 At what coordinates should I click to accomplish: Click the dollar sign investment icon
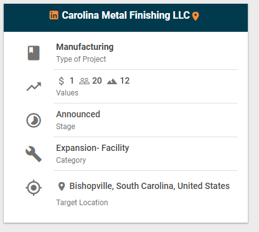(61, 81)
